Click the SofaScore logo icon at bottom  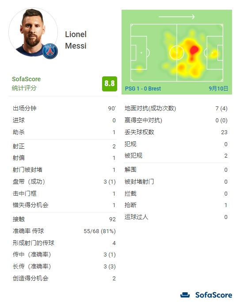coord(185,295)
